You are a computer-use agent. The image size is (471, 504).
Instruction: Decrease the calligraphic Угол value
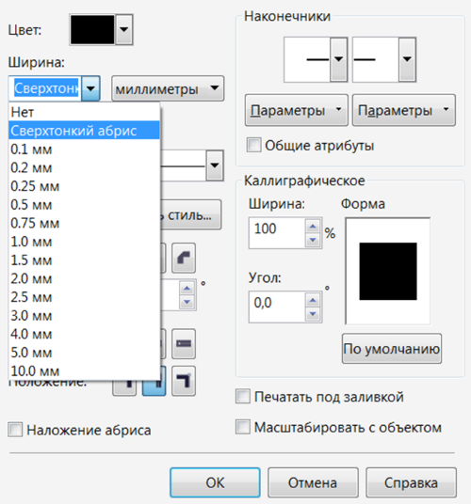(313, 314)
